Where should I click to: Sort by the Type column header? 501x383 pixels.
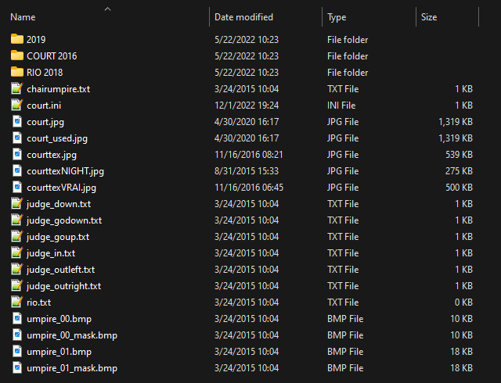pos(337,17)
